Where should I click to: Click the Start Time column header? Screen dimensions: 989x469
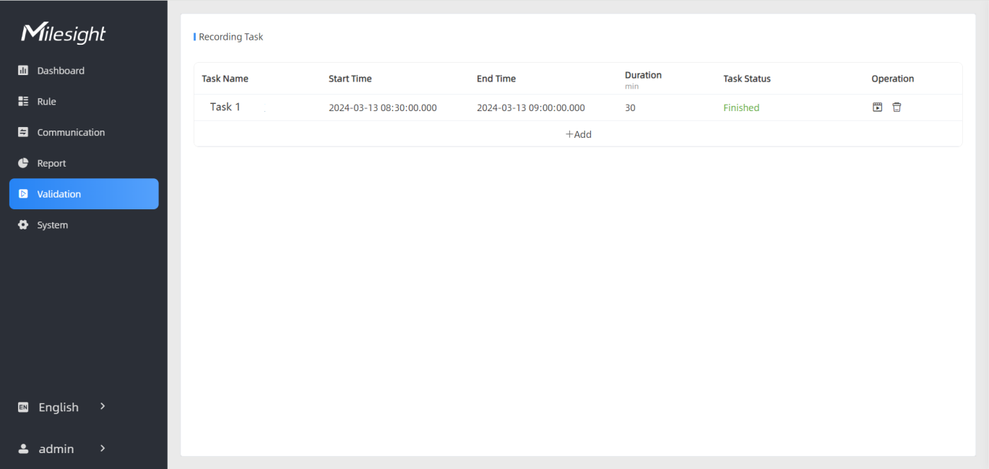[350, 79]
